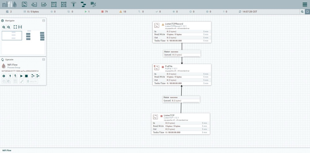This screenshot has height=153, width=310.
Task: Click the cluster nodes count 2
Action: point(9,12)
